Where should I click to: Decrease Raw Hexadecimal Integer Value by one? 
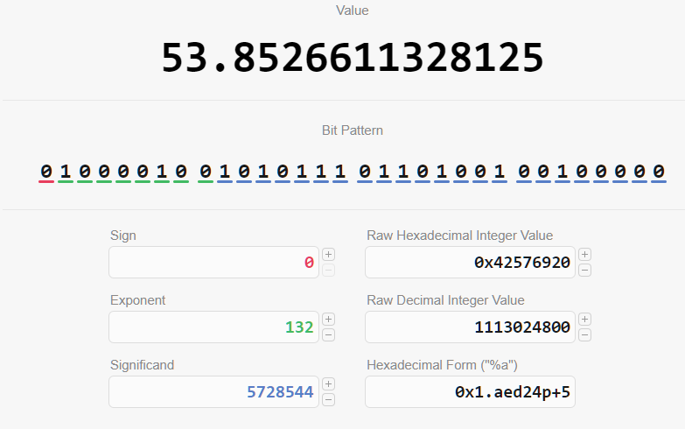(x=585, y=271)
